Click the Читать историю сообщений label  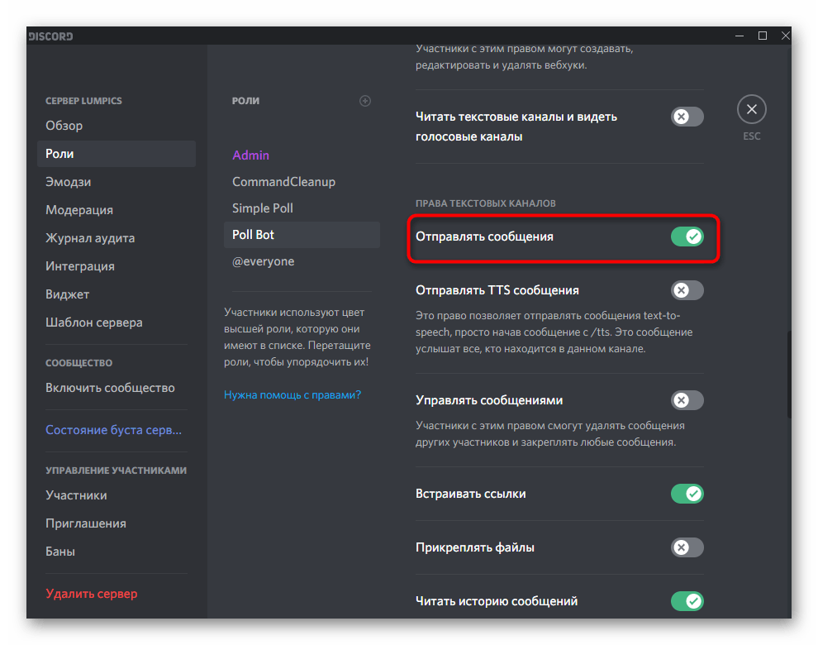coord(497,601)
